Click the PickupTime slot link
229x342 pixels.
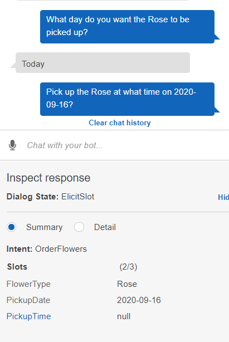tap(28, 316)
